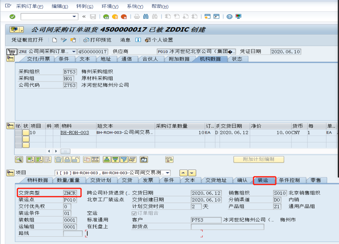The height and width of the screenshot is (244, 339).
Task: Open the command field dropdown
Action: point(74,17)
